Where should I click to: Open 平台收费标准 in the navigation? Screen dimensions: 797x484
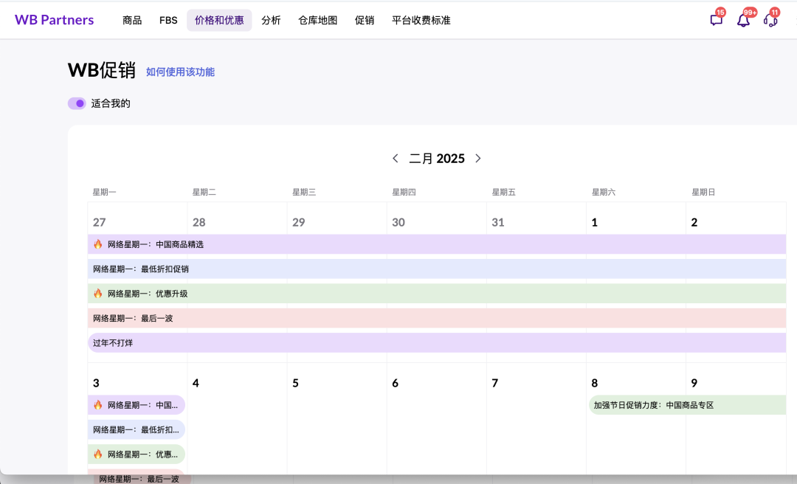[421, 21]
